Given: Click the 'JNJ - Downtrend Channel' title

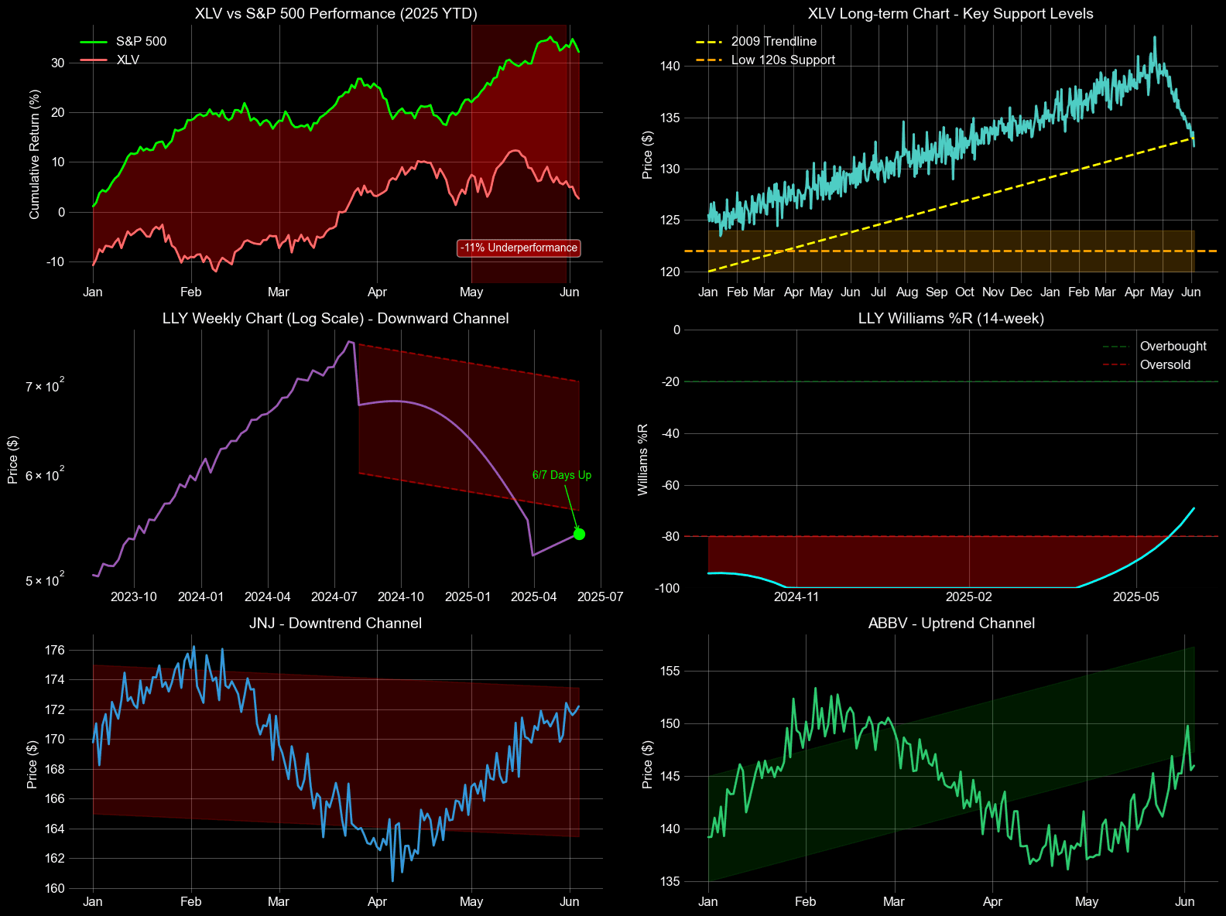Looking at the screenshot, I should pyautogui.click(x=336, y=623).
